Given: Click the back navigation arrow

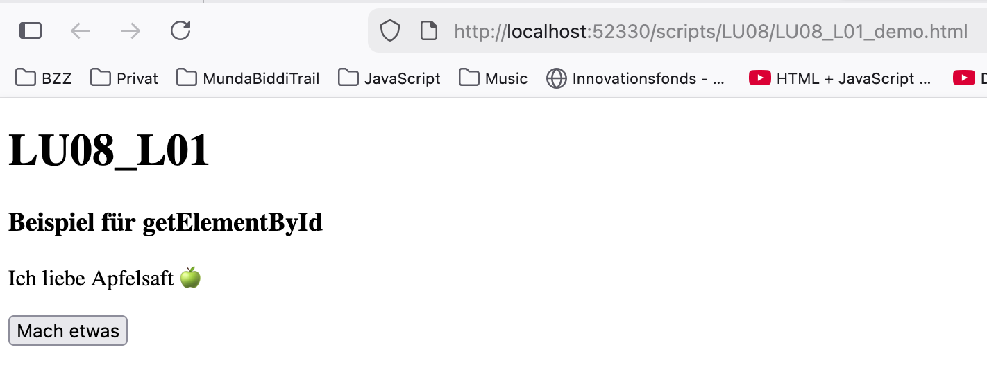Looking at the screenshot, I should coord(81,30).
